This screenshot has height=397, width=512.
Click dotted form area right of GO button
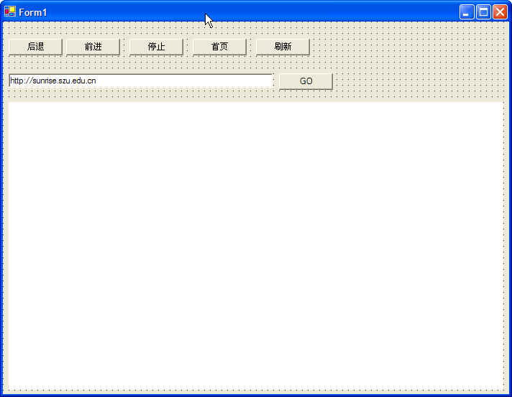(x=417, y=81)
